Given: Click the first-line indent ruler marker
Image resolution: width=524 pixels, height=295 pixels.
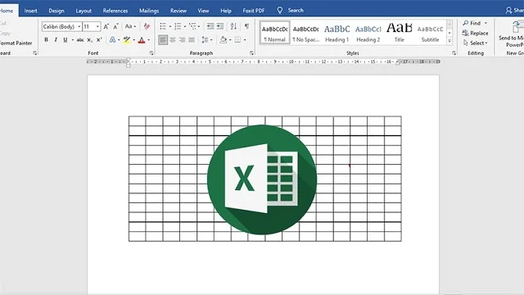Looking at the screenshot, I should tap(129, 60).
